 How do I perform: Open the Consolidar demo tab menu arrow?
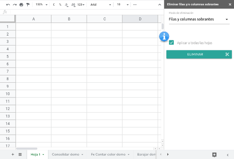(x=82, y=155)
